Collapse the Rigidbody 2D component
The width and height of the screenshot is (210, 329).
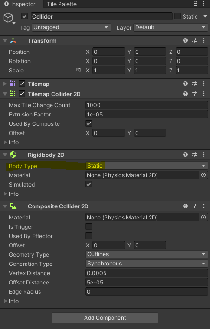(5, 155)
